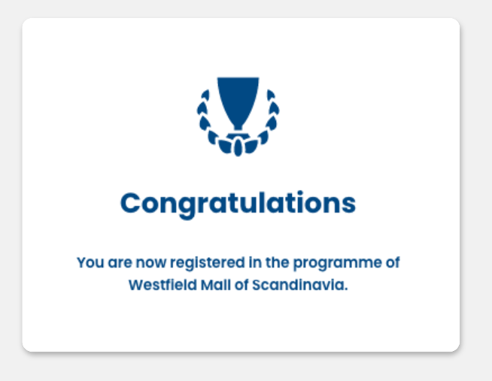Click the word "Westfield" in the message
The height and width of the screenshot is (381, 492).
coord(158,286)
